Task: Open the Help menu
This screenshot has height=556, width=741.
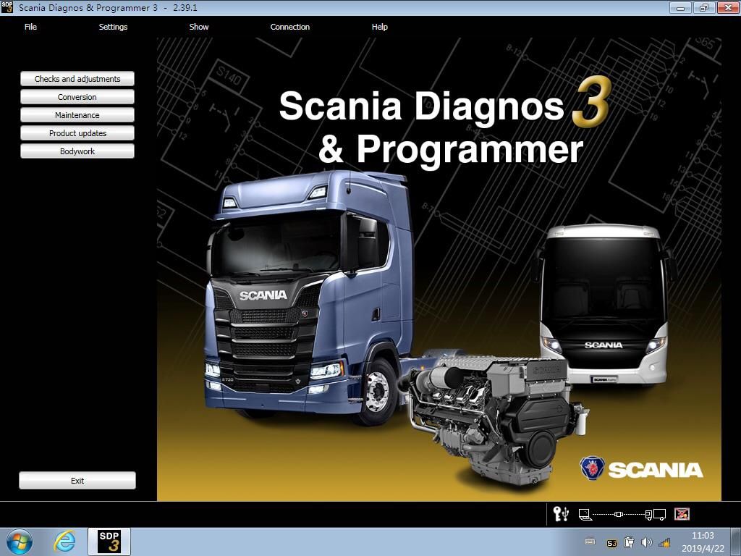Action: 380,27
